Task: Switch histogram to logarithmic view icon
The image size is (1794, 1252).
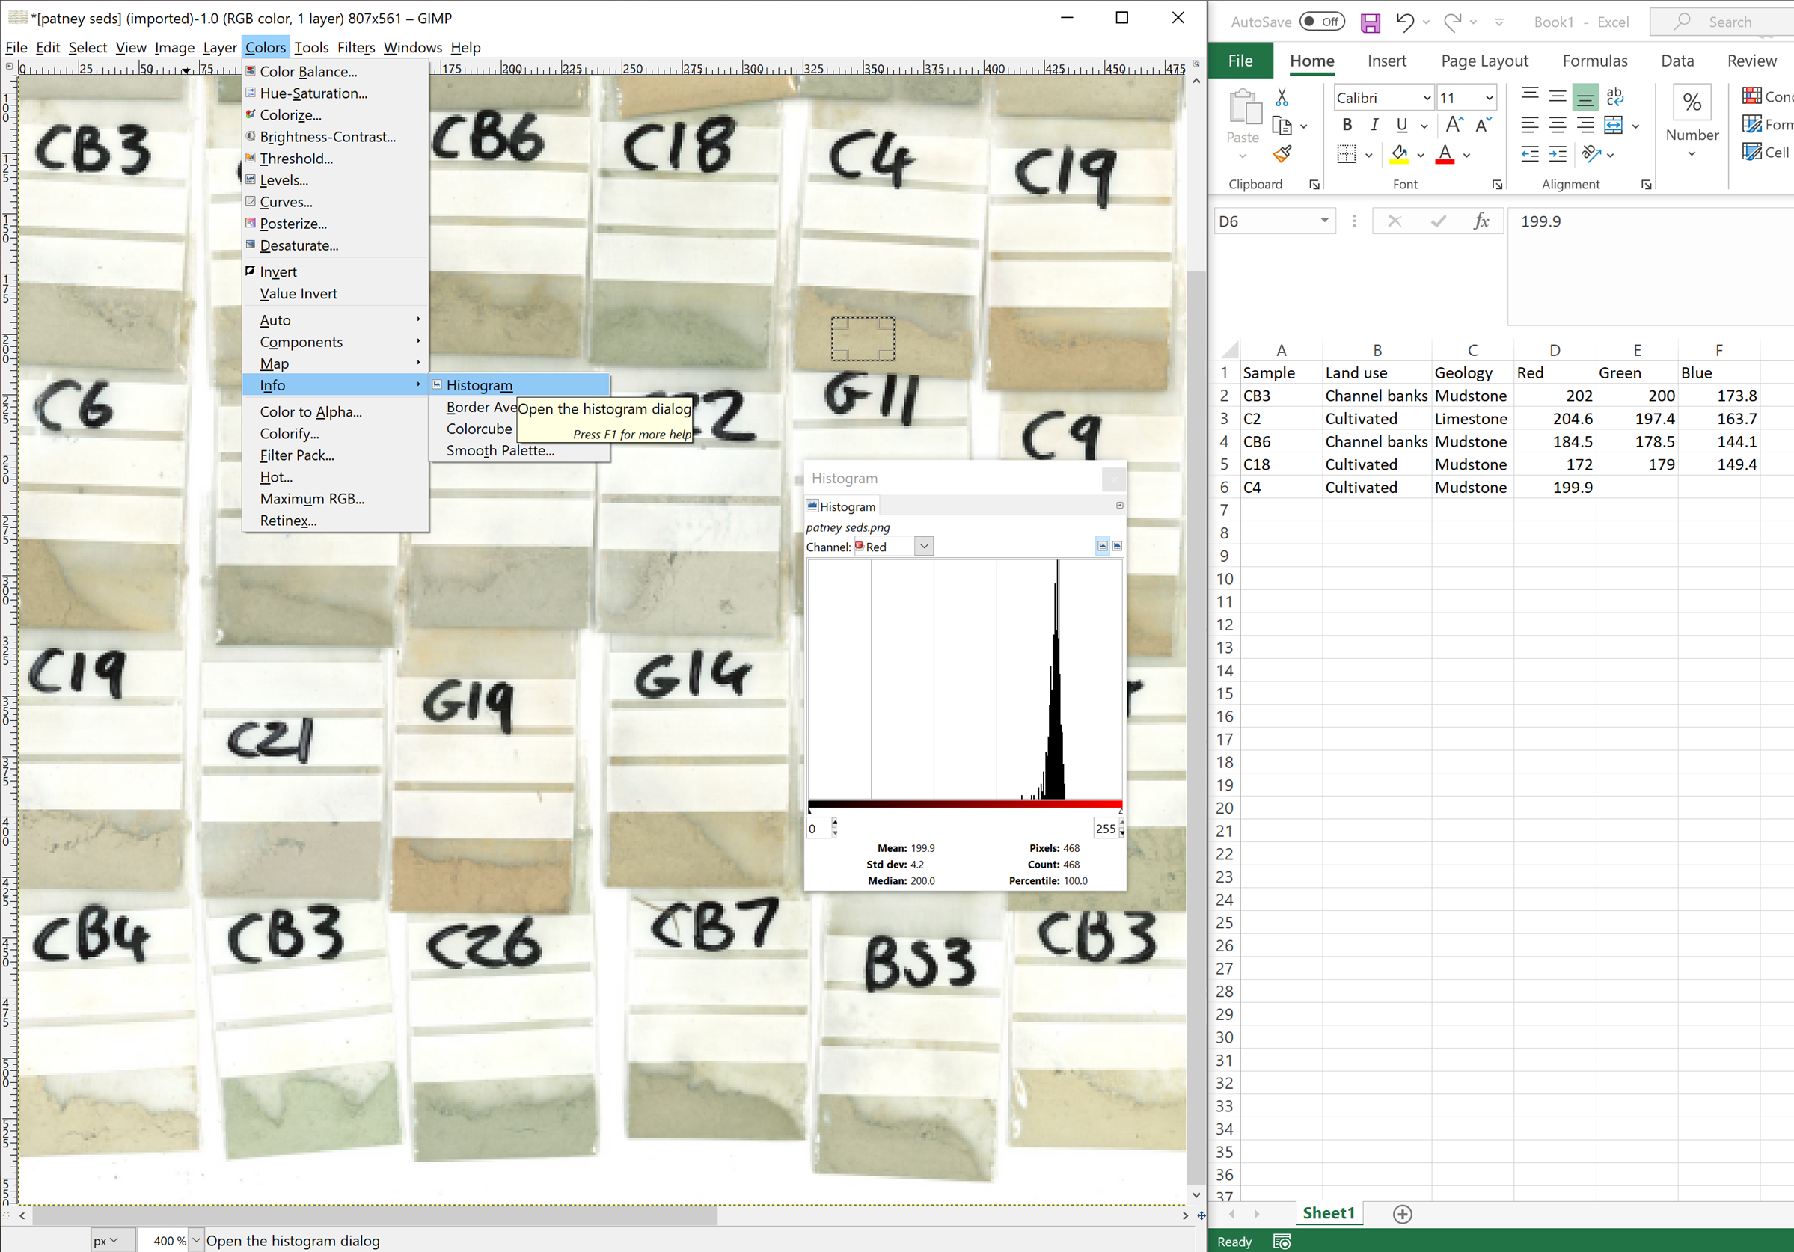Action: [1118, 546]
